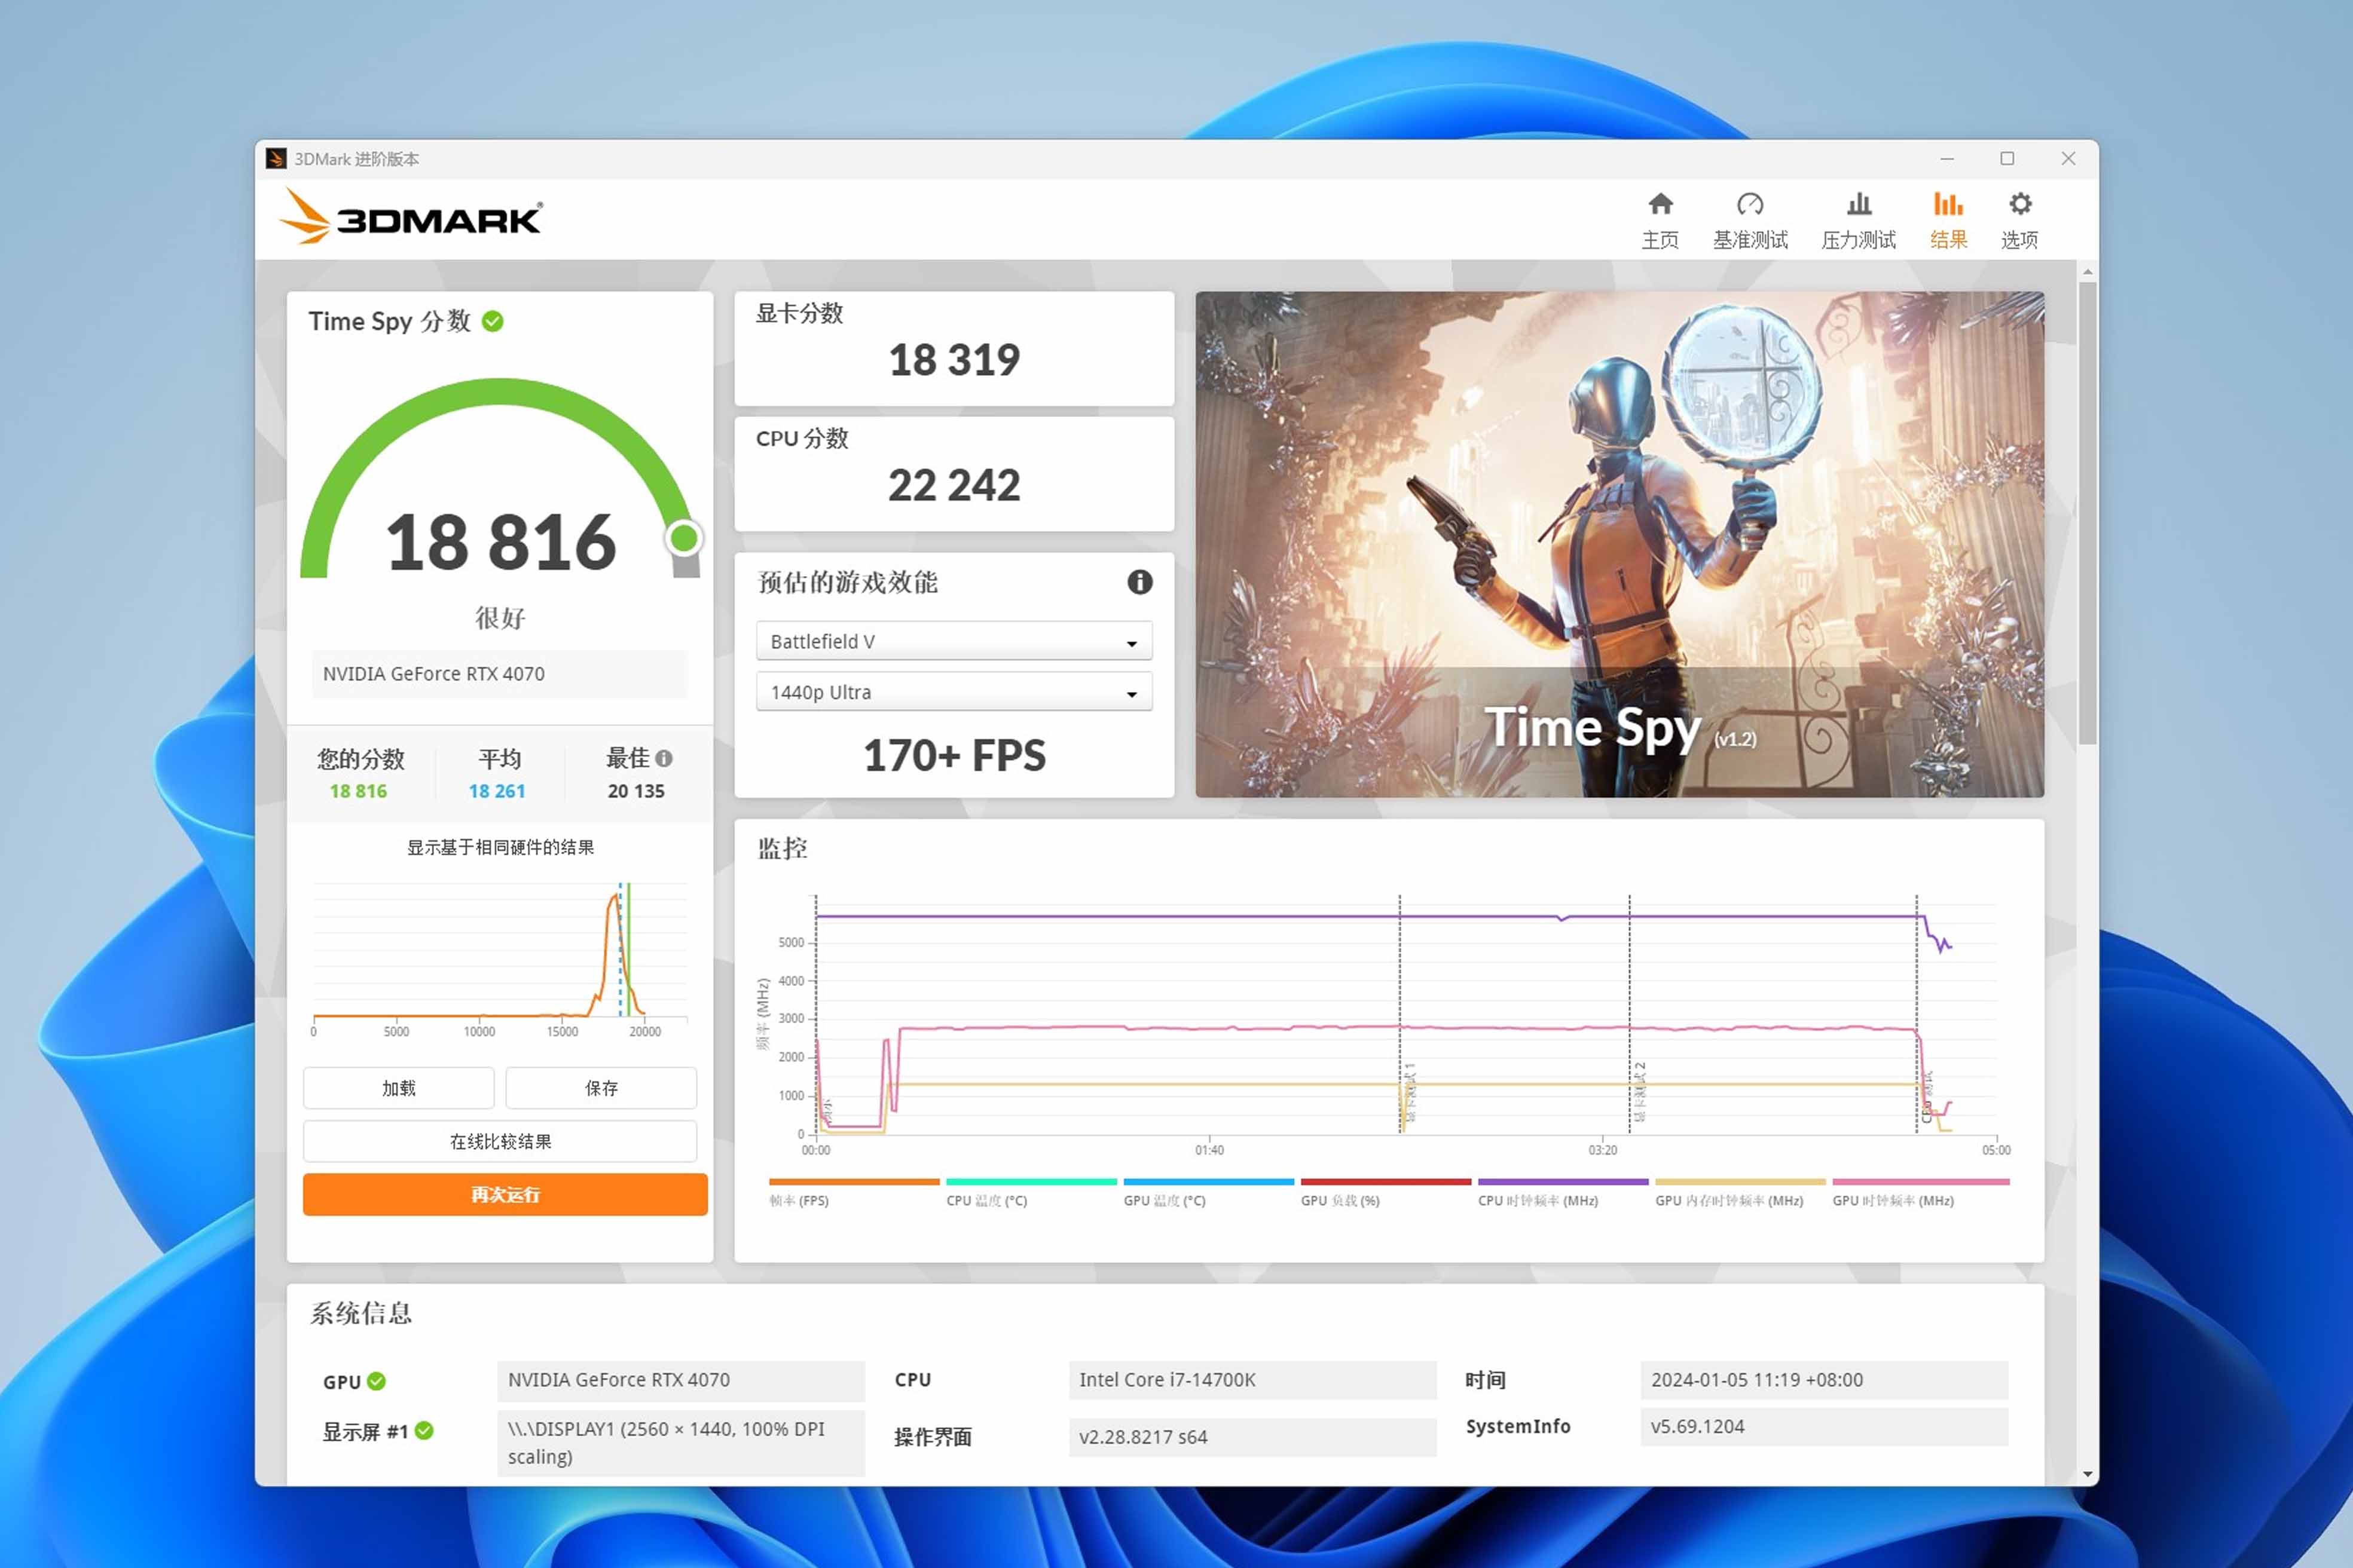This screenshot has height=1568, width=2353.
Task: Click the 3DMark app icon in title bar
Action: point(276,159)
